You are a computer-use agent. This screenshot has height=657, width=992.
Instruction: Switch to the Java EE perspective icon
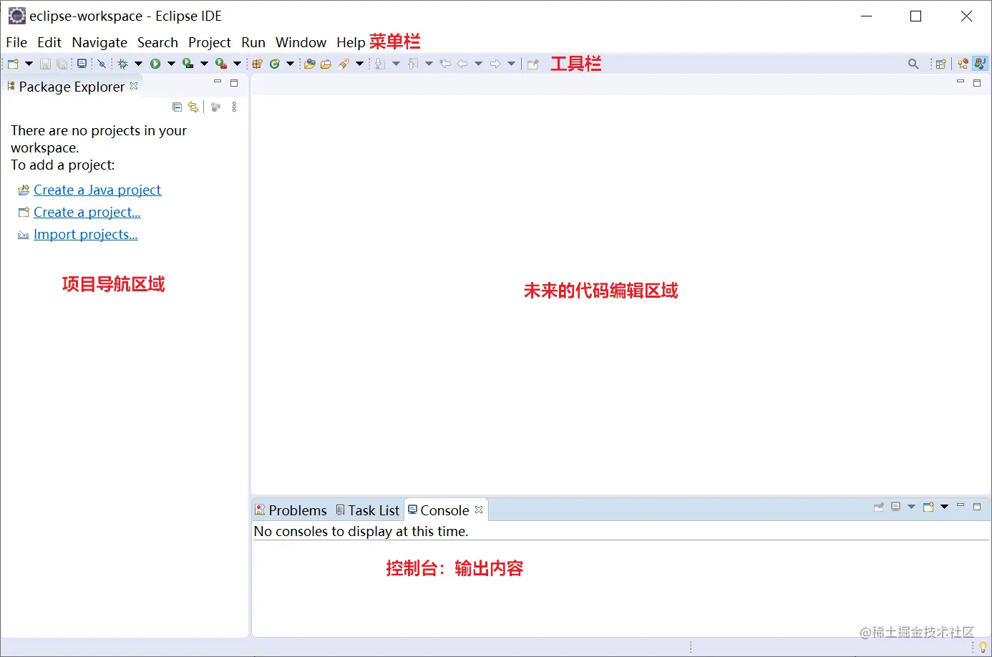pyautogui.click(x=963, y=64)
